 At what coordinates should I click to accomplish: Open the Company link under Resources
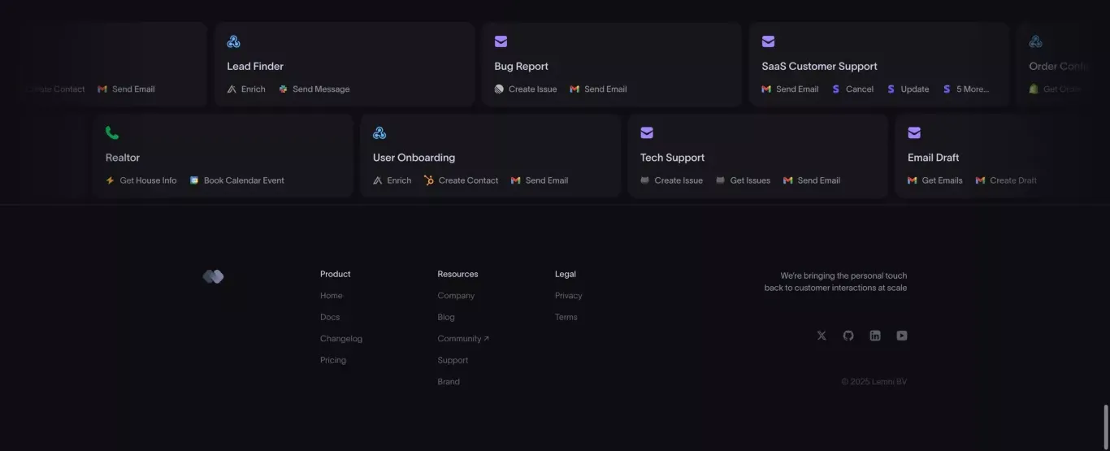(x=456, y=296)
